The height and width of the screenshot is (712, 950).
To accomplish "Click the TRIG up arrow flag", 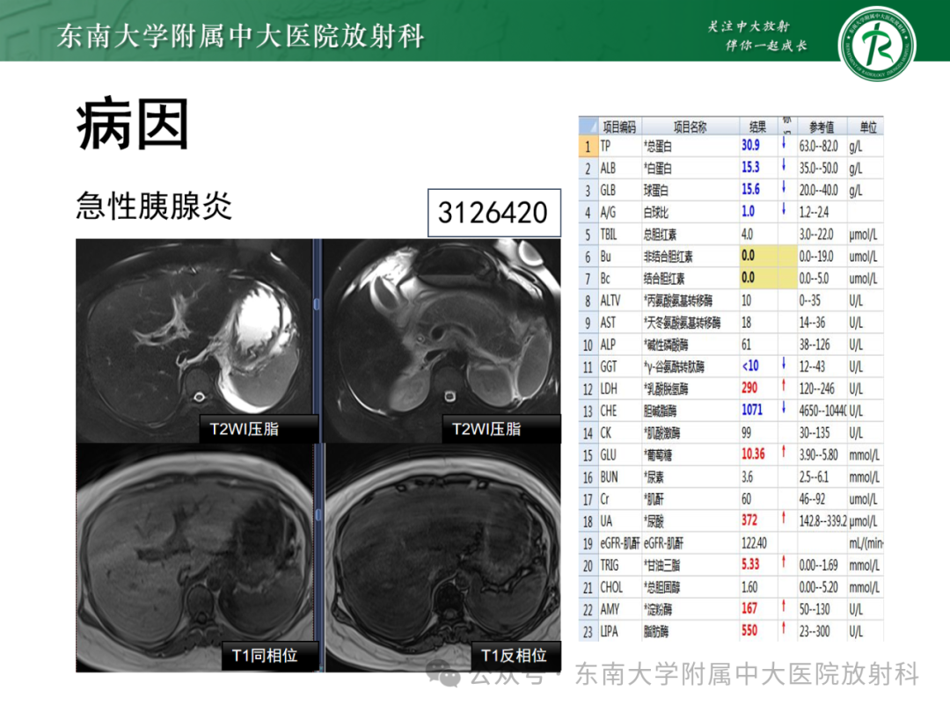I will (x=784, y=563).
